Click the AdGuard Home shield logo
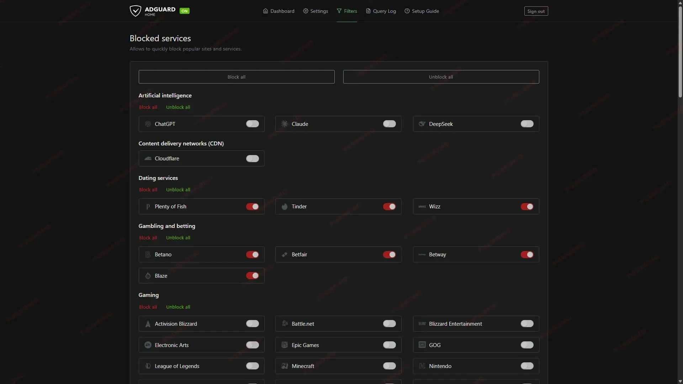 [135, 11]
